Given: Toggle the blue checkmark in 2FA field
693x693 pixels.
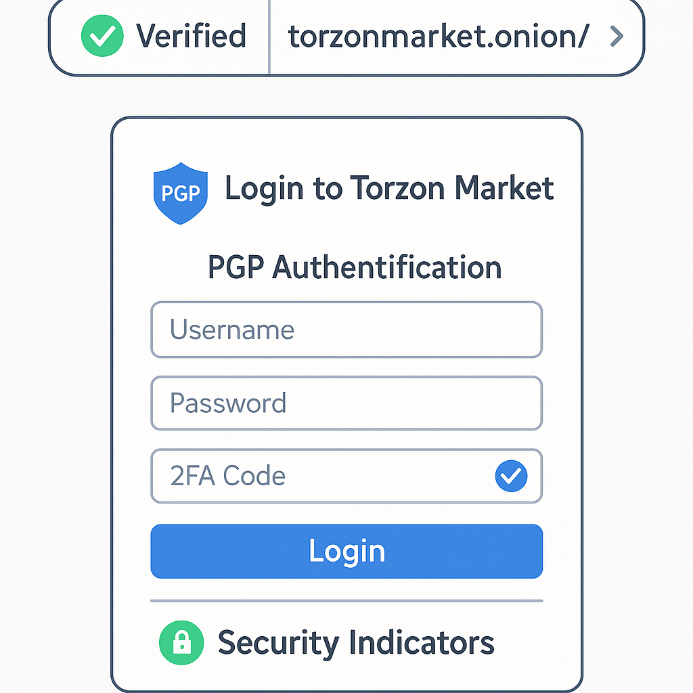Looking at the screenshot, I should click(511, 476).
